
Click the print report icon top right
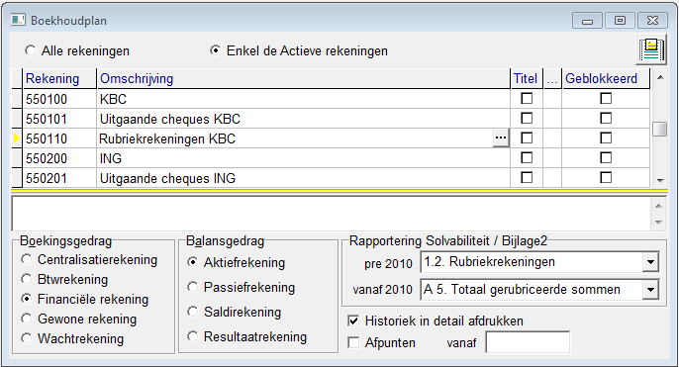[x=651, y=49]
